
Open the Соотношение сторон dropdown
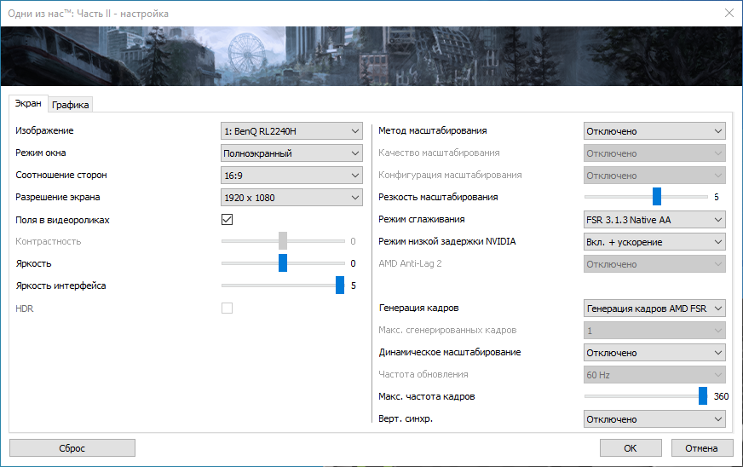[x=292, y=176]
